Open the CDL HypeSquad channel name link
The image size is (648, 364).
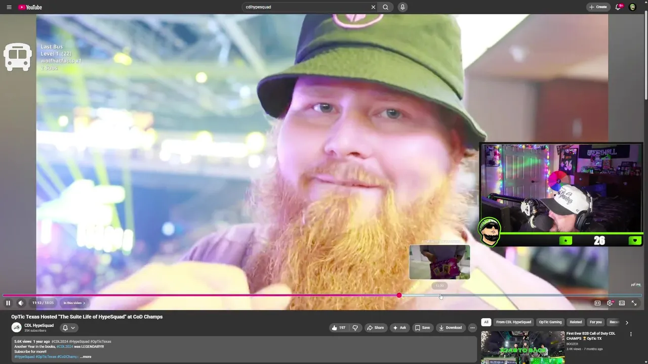click(39, 326)
